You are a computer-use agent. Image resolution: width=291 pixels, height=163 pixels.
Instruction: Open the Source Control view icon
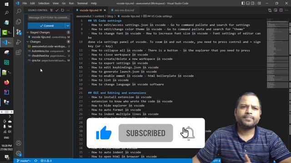19,32
